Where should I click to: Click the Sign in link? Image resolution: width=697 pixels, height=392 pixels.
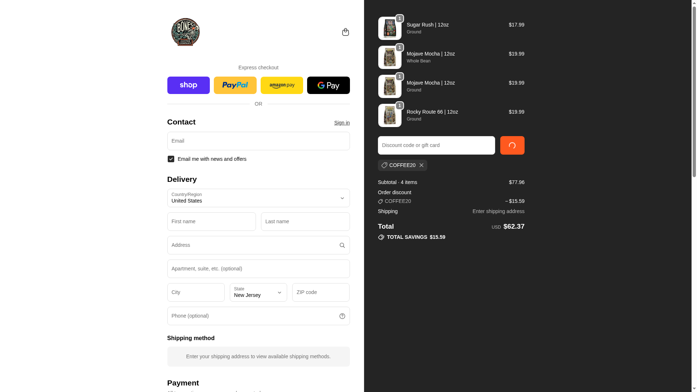coord(342,123)
